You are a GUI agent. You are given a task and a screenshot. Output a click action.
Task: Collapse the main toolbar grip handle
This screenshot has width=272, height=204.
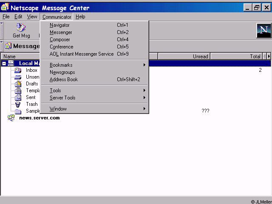(x=2, y=31)
